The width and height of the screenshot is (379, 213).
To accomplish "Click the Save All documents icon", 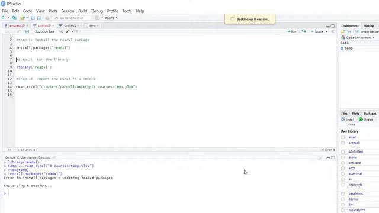I will click(39, 18).
